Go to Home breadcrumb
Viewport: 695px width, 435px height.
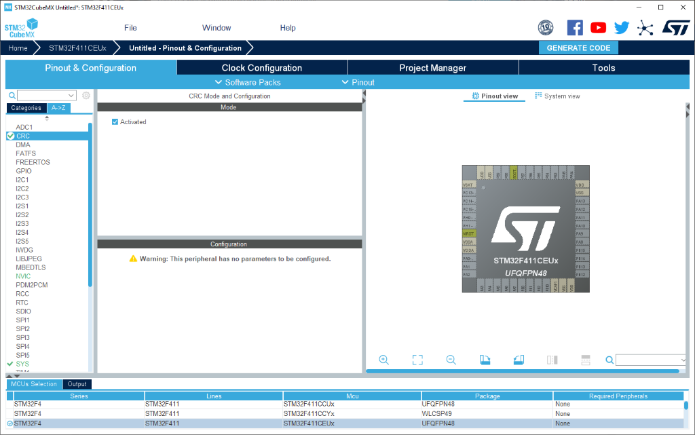[18, 48]
